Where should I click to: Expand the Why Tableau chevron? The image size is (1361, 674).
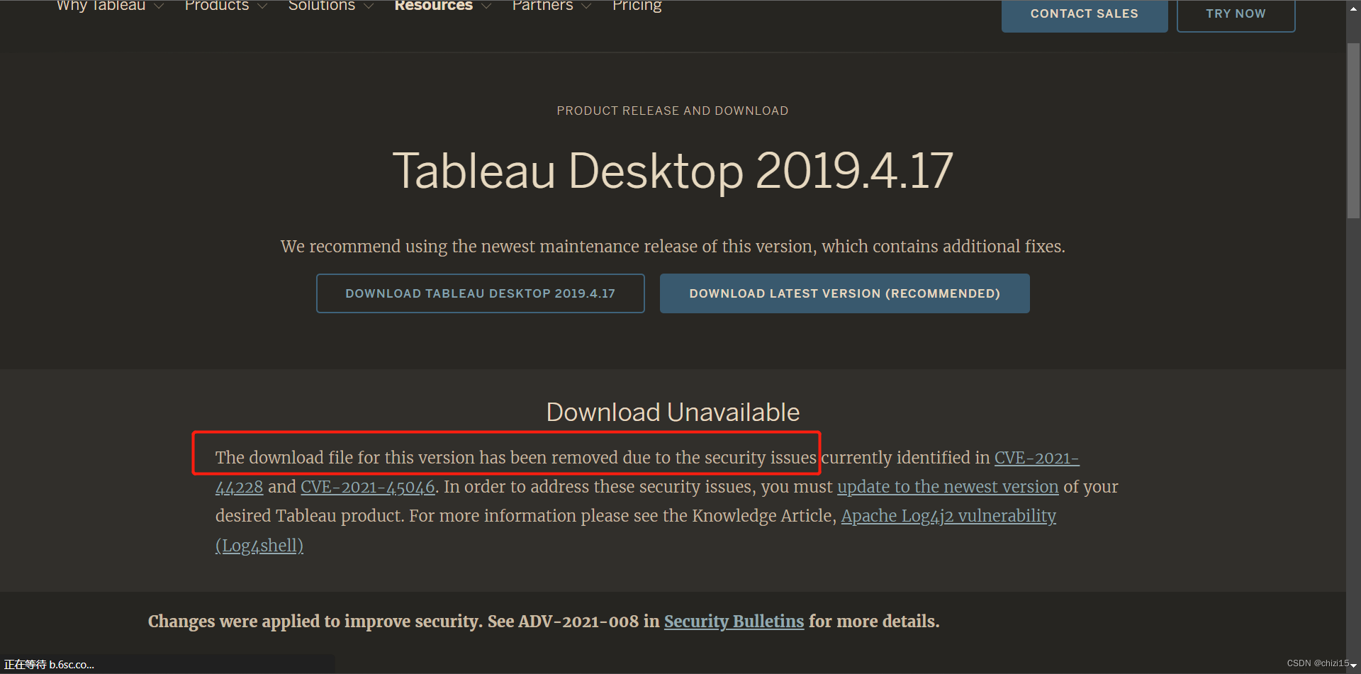click(159, 6)
